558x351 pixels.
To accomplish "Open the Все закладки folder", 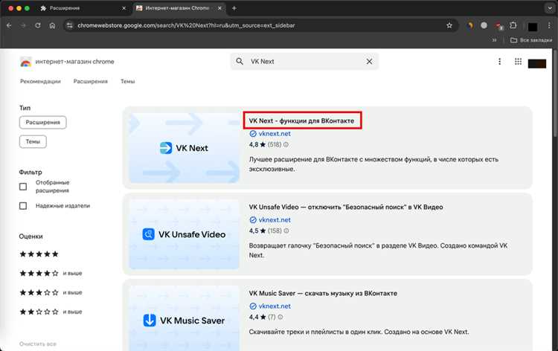I will click(531, 40).
